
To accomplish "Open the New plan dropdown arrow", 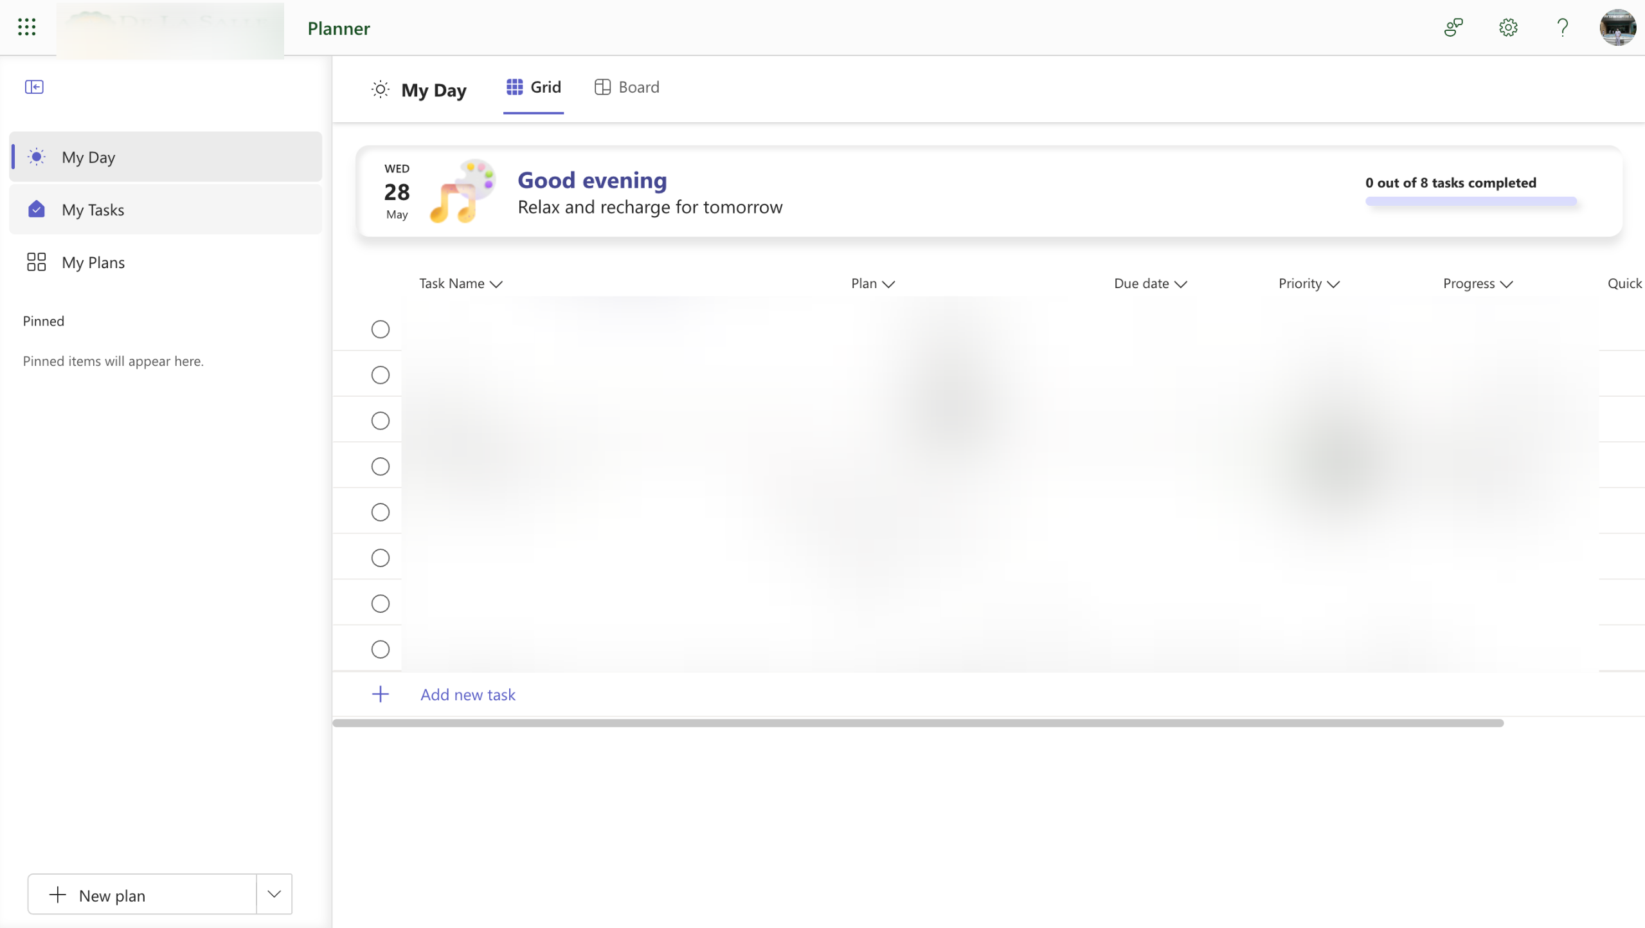I will pos(274,895).
